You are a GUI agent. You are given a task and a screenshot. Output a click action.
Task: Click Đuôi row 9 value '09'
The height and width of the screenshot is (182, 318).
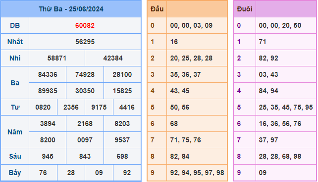pyautogui.click(x=263, y=173)
